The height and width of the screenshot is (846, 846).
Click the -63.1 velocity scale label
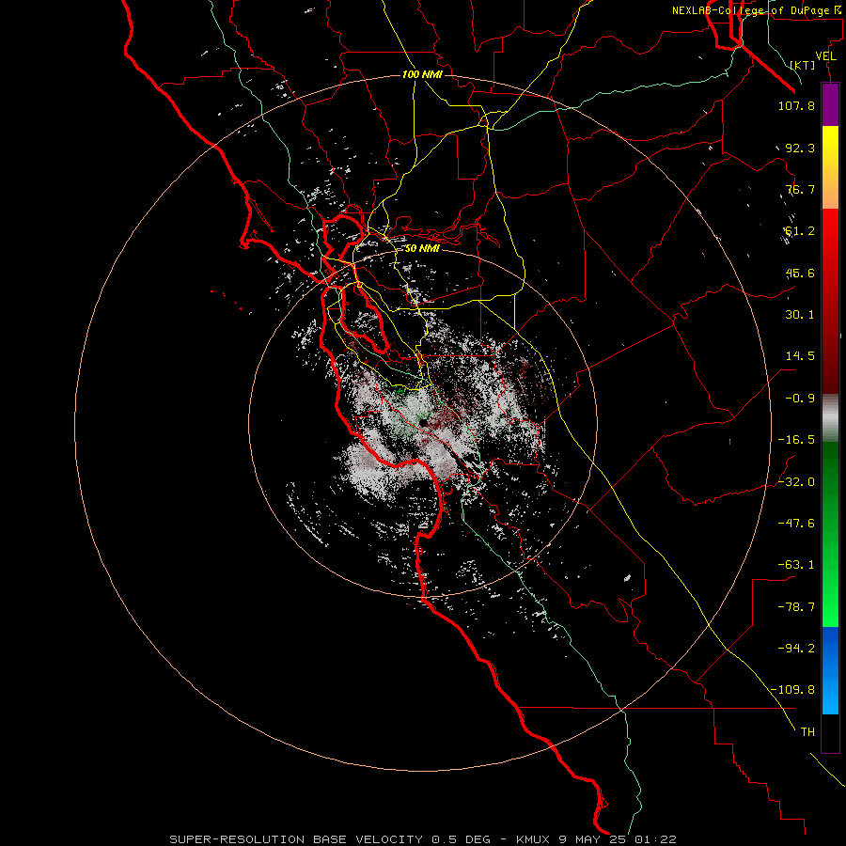click(796, 565)
